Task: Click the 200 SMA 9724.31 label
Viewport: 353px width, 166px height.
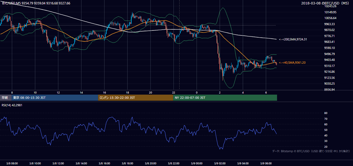Action: [293, 39]
